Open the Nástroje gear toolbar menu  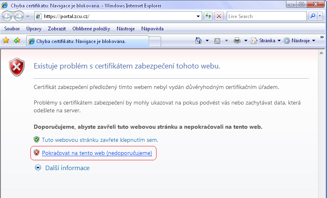pos(299,41)
